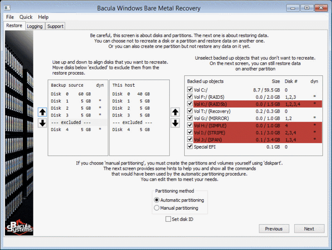The width and height of the screenshot is (332, 250).
Task: Select This host Disk 0 40 GB
Action: 139,94
